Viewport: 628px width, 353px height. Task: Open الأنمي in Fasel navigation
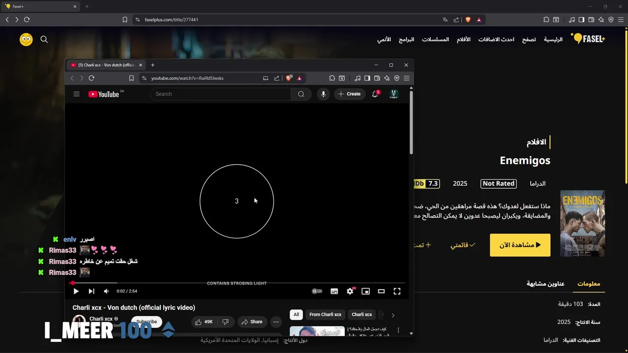[384, 39]
